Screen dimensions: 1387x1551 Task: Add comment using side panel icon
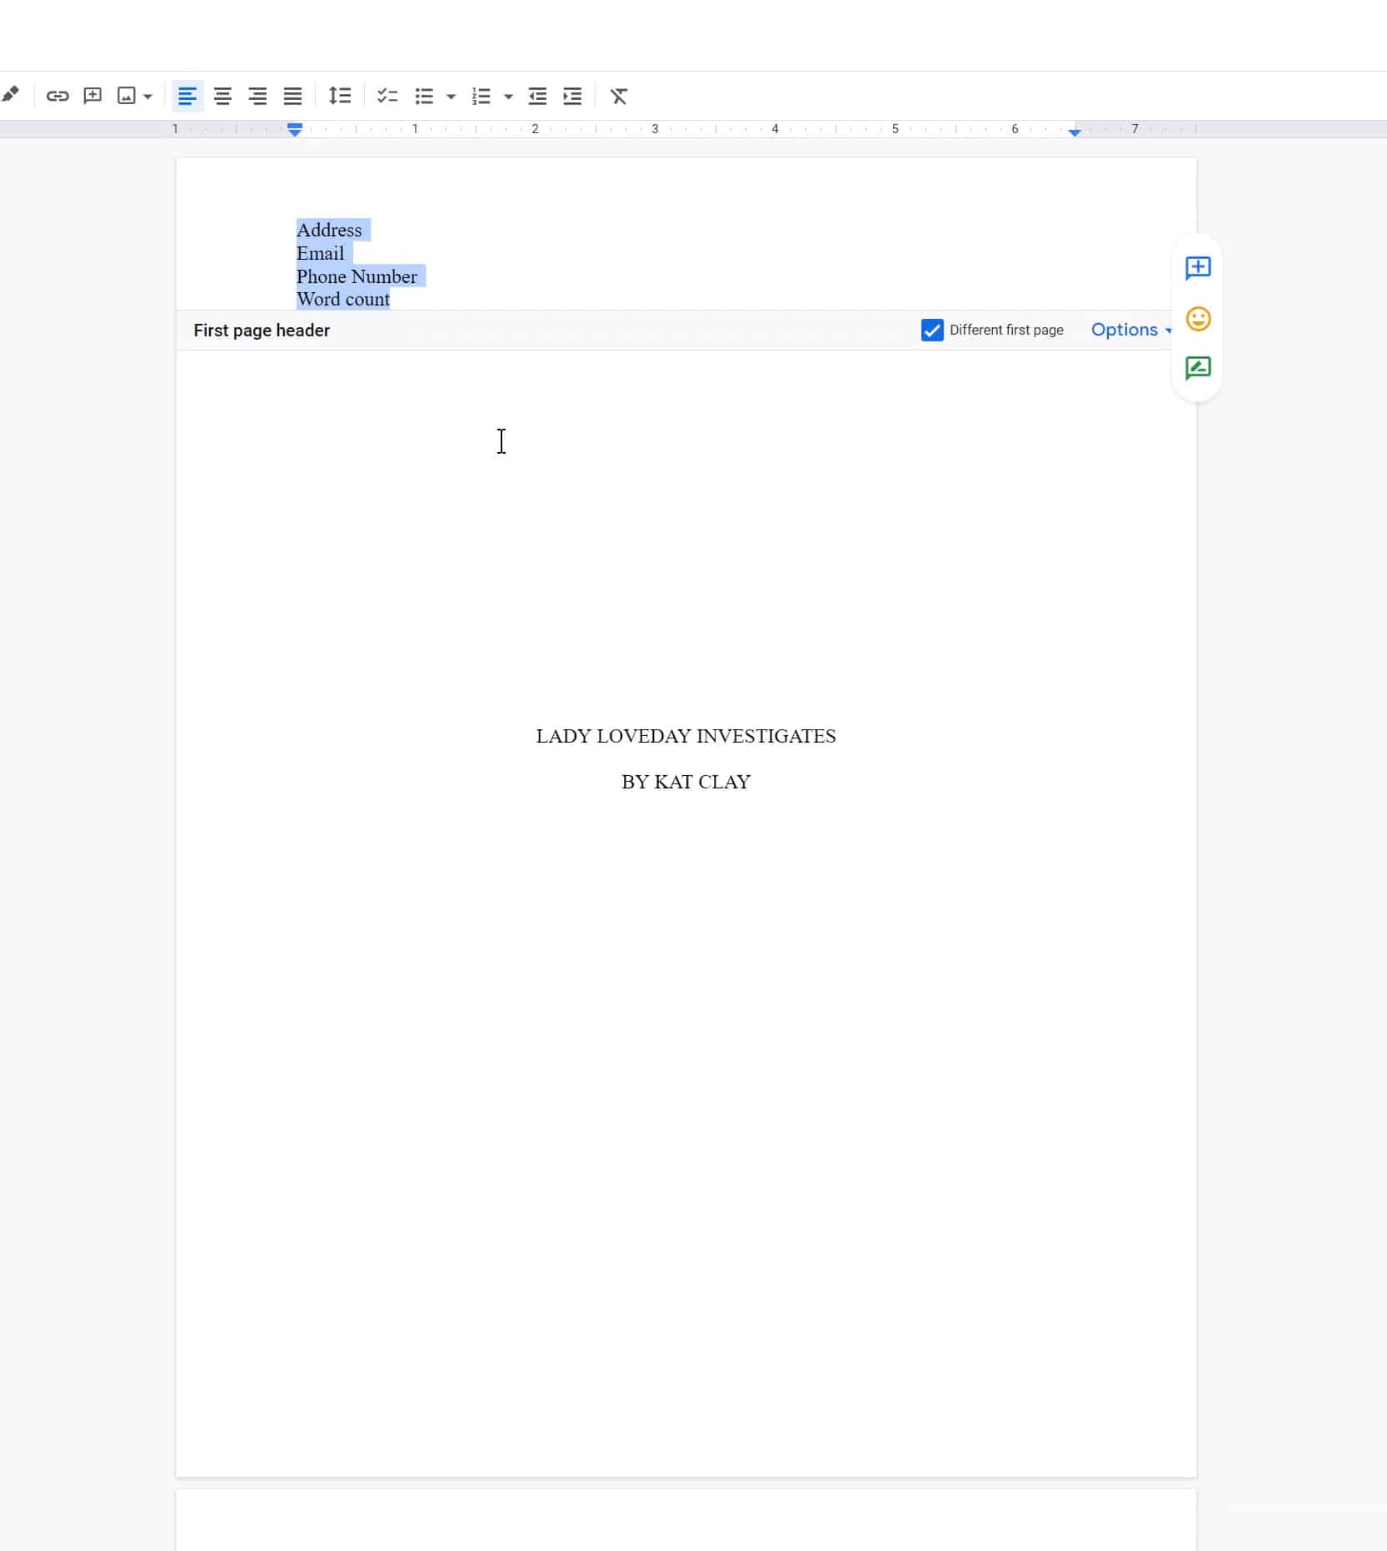point(1198,267)
